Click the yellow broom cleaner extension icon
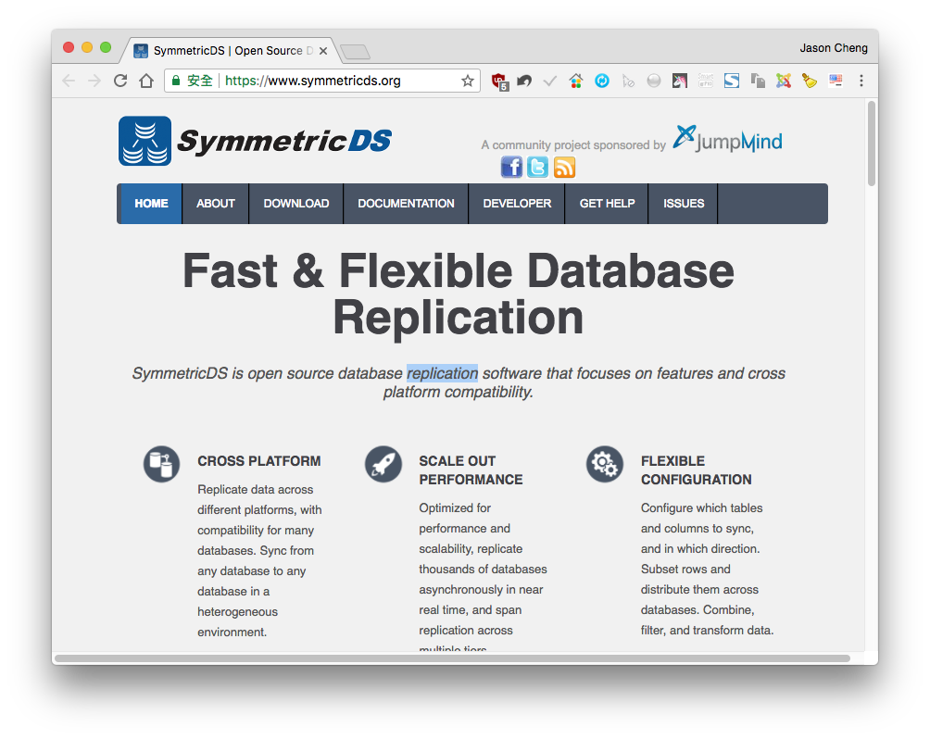Image resolution: width=930 pixels, height=739 pixels. point(809,81)
